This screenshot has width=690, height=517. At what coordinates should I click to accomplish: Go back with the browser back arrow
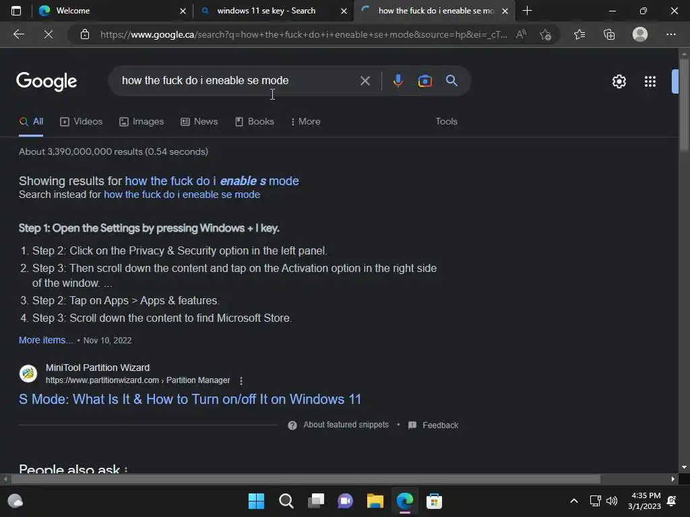tap(18, 34)
